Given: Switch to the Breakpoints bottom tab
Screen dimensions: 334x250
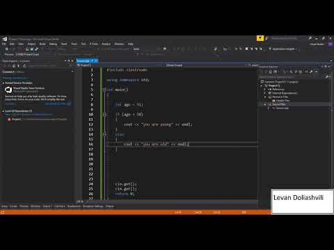Looking at the screenshot, I should pos(74,206).
